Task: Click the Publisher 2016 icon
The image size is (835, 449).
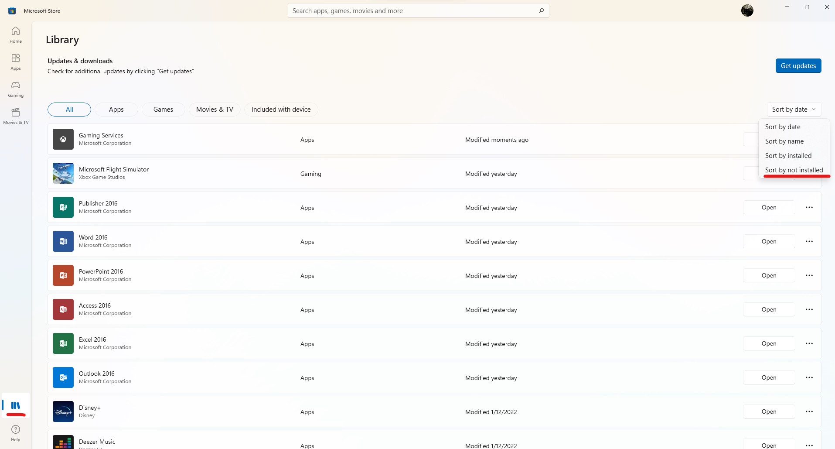Action: [x=63, y=207]
